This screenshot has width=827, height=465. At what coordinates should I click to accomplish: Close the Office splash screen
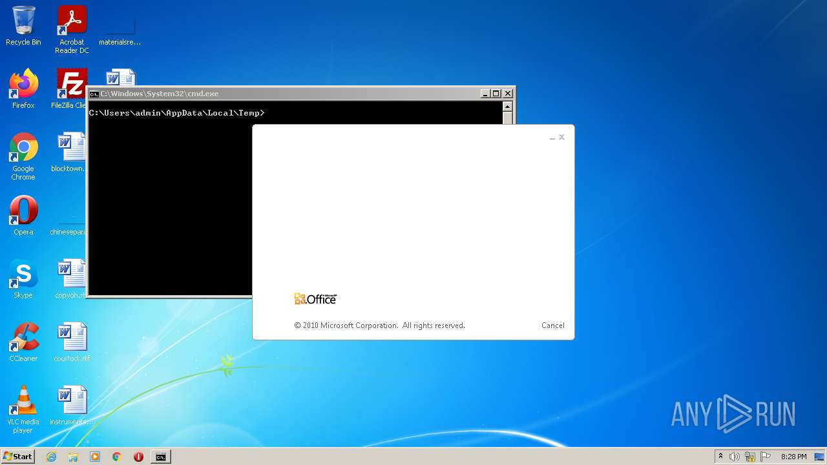(561, 137)
